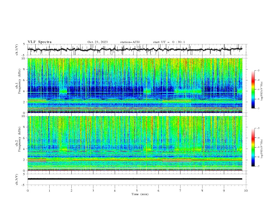Click the 'Oct. 23, 2023' date label
The height and width of the screenshot is (214, 277).
point(98,42)
